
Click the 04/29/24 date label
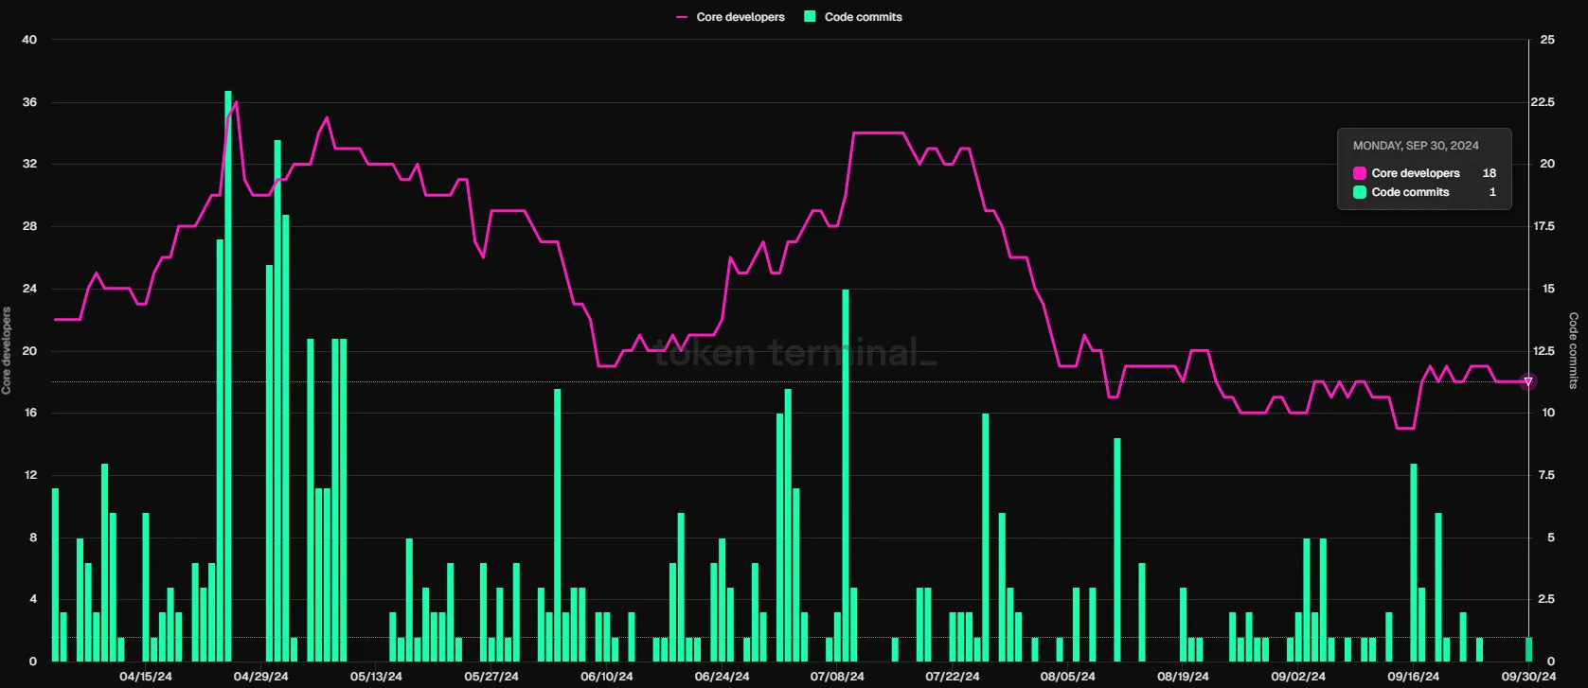[x=260, y=677]
